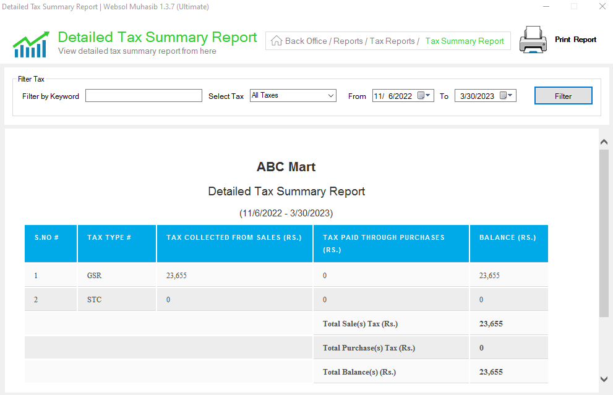Click the Filter button
Image resolution: width=613 pixels, height=395 pixels.
[x=564, y=96]
